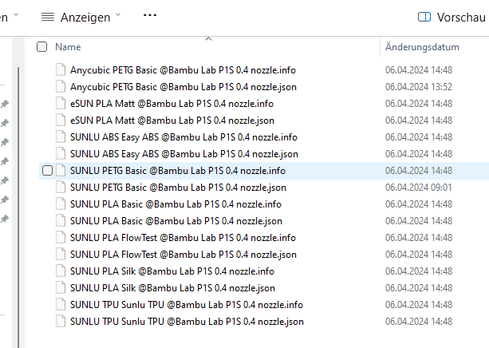The height and width of the screenshot is (348, 489).
Task: Click file icon of SUNLU PETG Basic nozzle.info
Action: (x=61, y=171)
